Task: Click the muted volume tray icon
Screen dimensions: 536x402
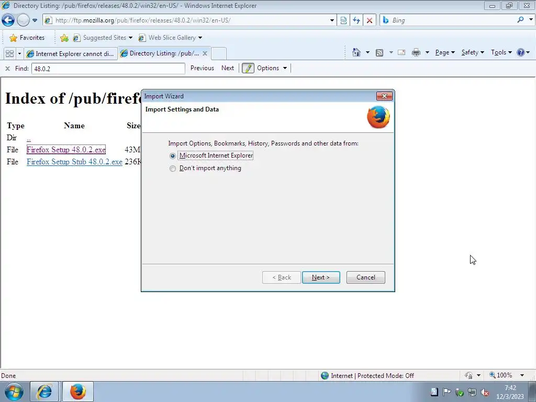Action: [485, 392]
